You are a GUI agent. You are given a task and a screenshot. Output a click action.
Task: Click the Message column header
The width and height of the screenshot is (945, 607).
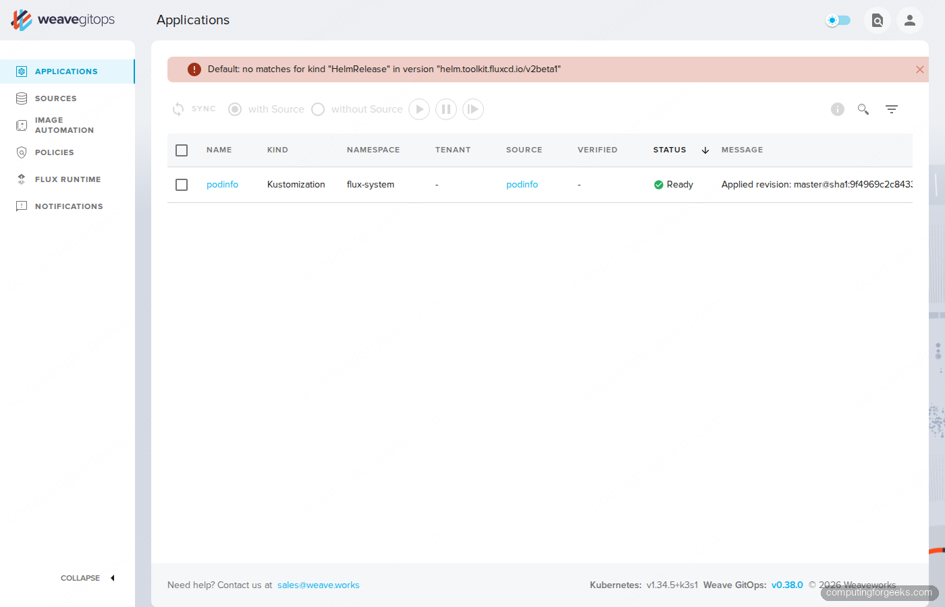coord(742,150)
